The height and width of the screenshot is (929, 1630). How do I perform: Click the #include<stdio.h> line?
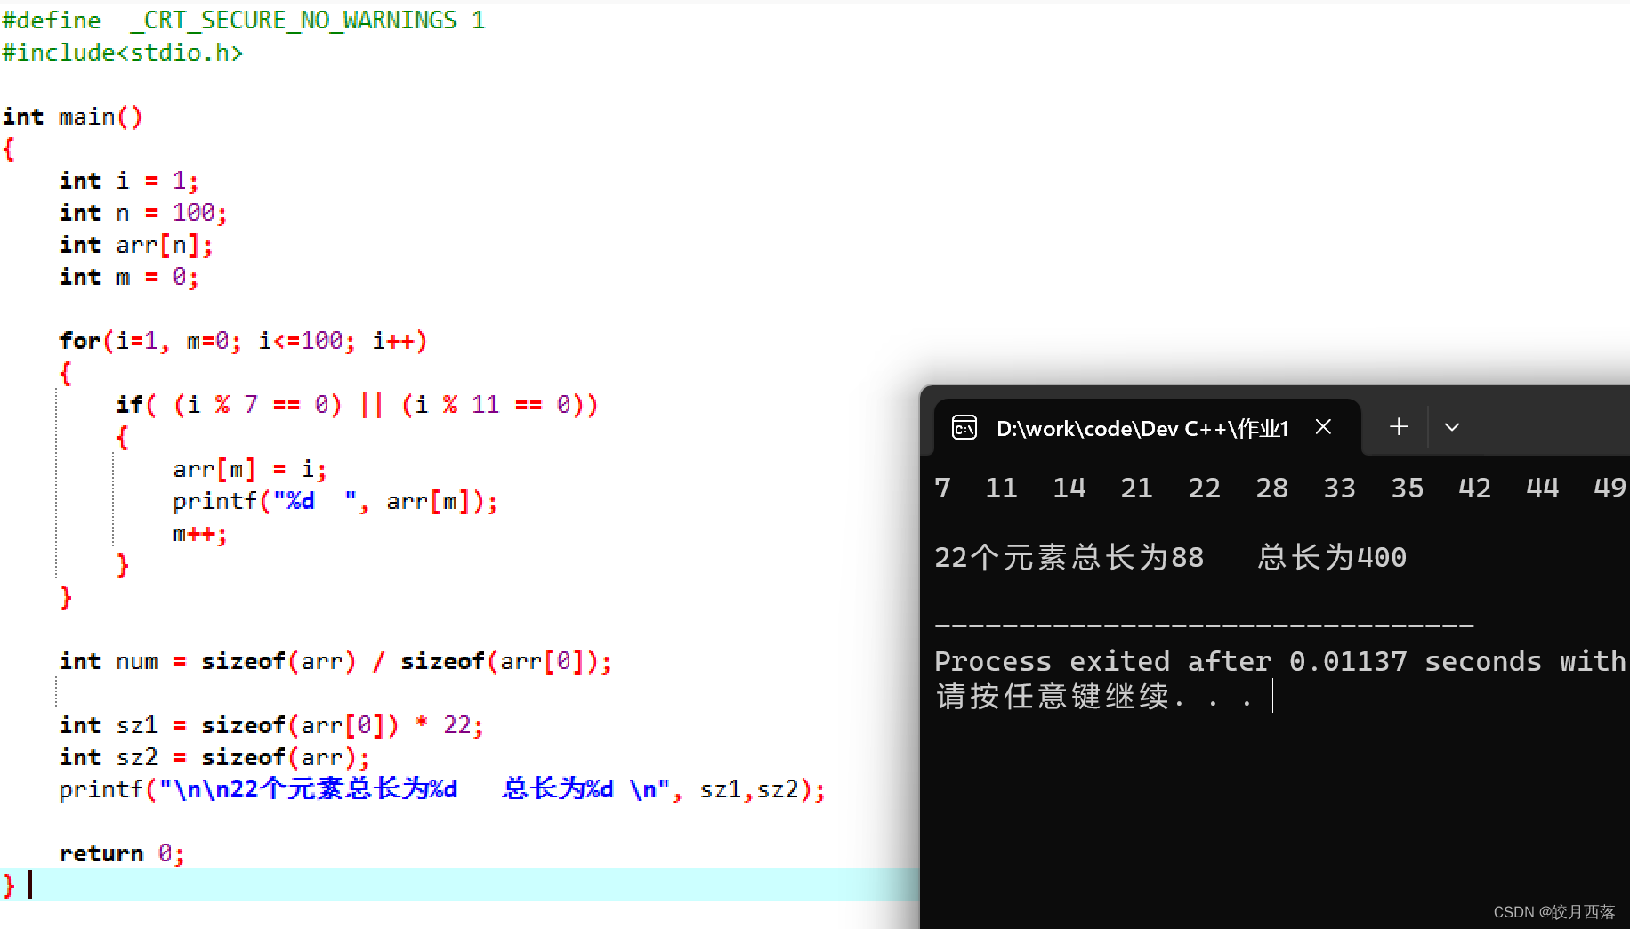click(122, 53)
